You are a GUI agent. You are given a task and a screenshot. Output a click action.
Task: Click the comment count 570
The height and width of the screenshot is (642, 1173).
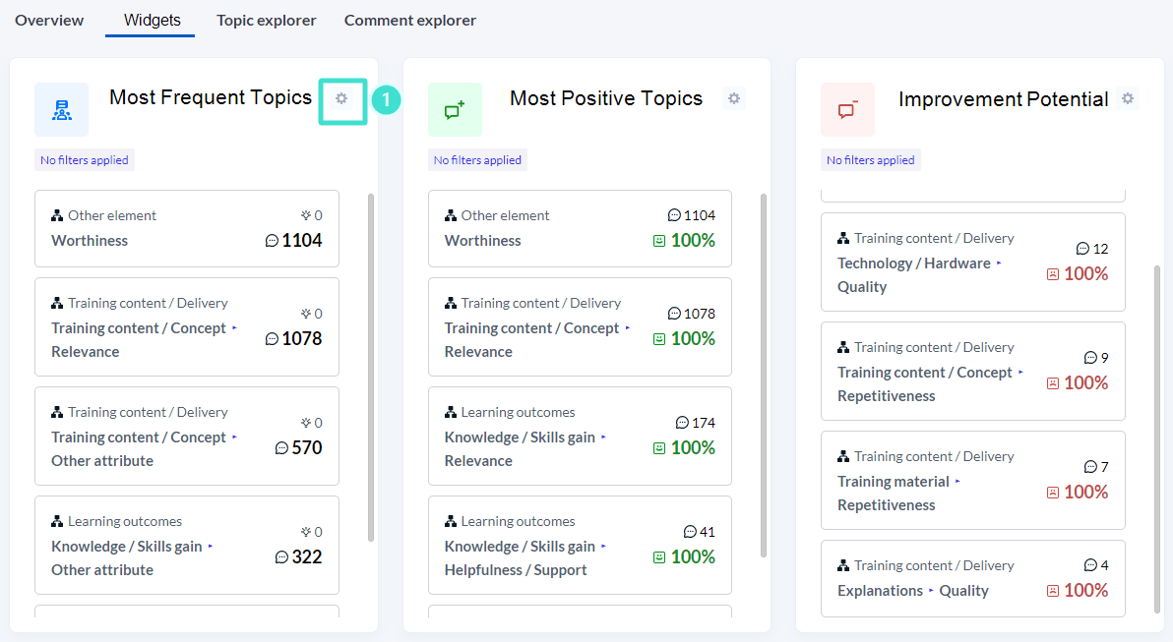307,447
